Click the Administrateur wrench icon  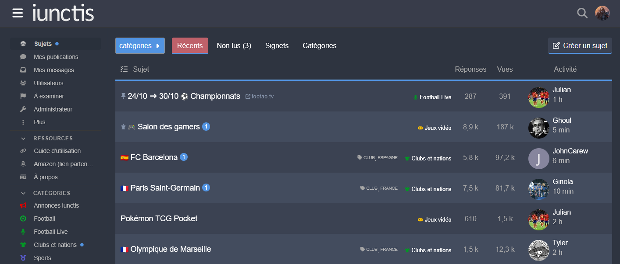tap(23, 109)
